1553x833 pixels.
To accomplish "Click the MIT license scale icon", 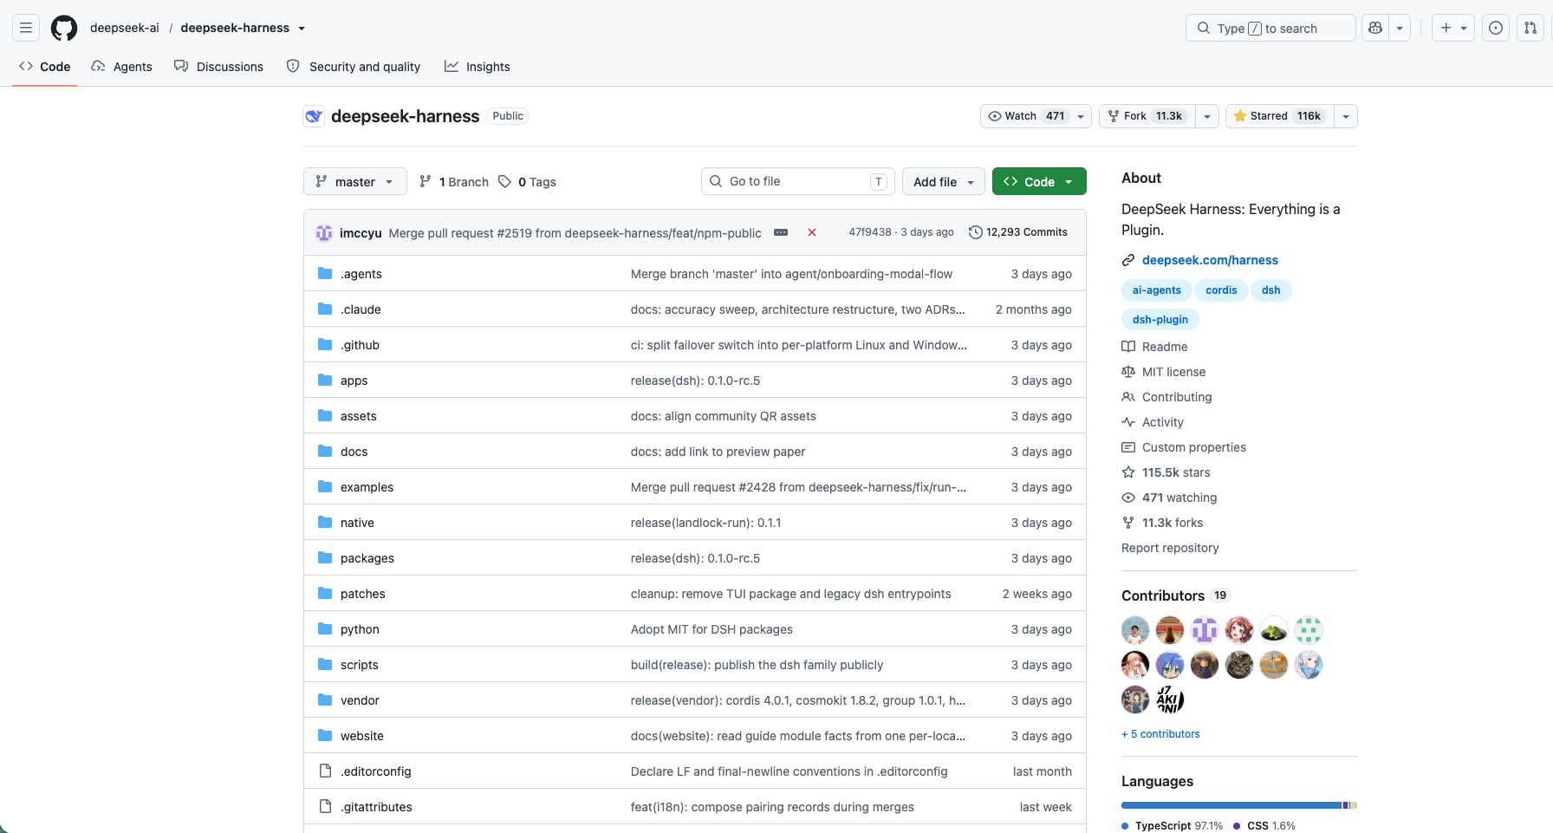I will (1128, 372).
